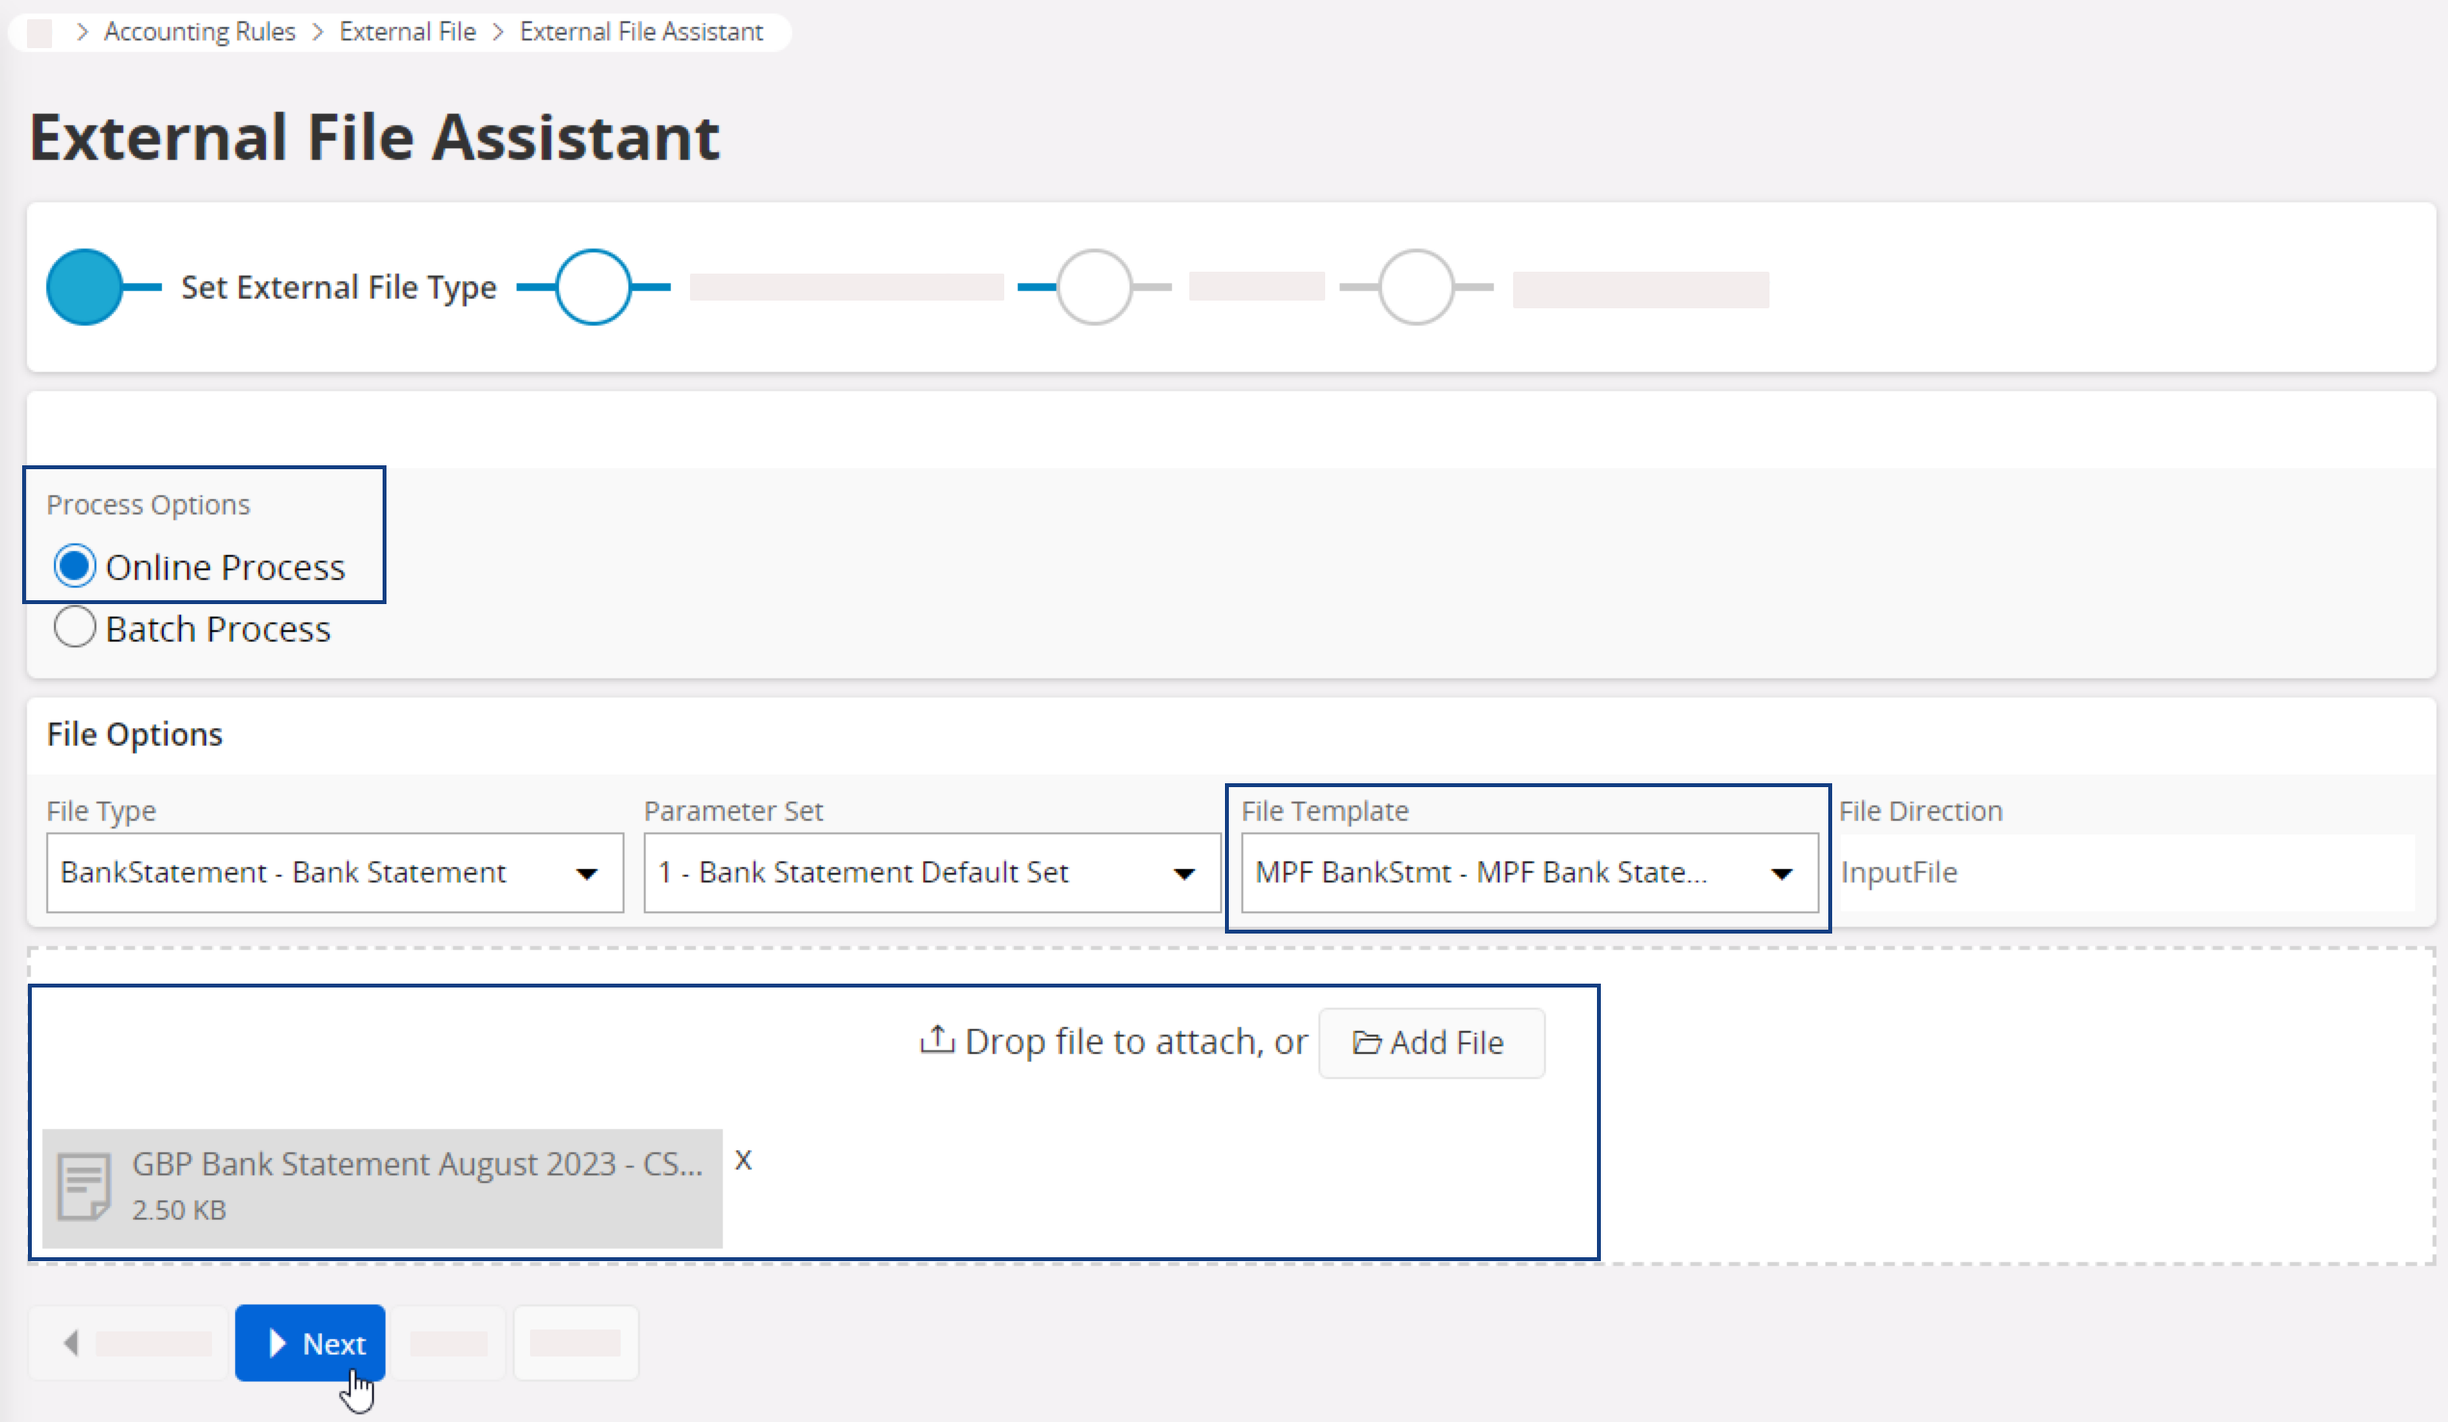Select the Batch Process radio button
The width and height of the screenshot is (2448, 1422).
[x=75, y=627]
